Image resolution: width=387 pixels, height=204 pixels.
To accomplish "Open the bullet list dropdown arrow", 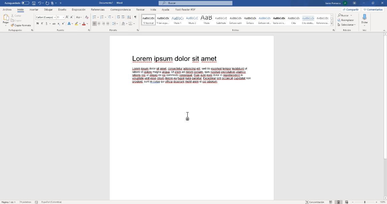I will point(98,17).
